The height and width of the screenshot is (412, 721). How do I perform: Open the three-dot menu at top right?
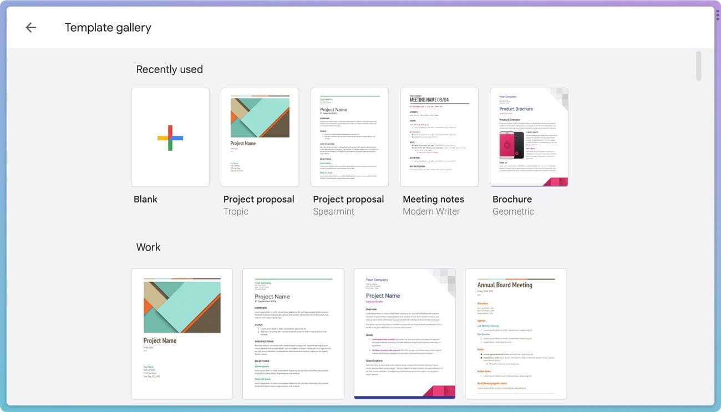click(717, 15)
